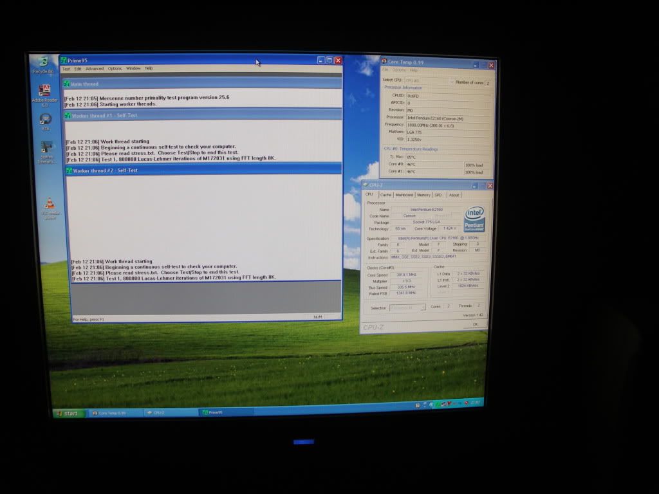Viewport: 659px width, 494px height.
Task: Switch to the Mainboard tab in CPU-Z
Action: coord(404,195)
